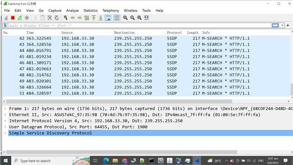Open the Tools menu
The image size is (293, 165).
[x=146, y=11]
